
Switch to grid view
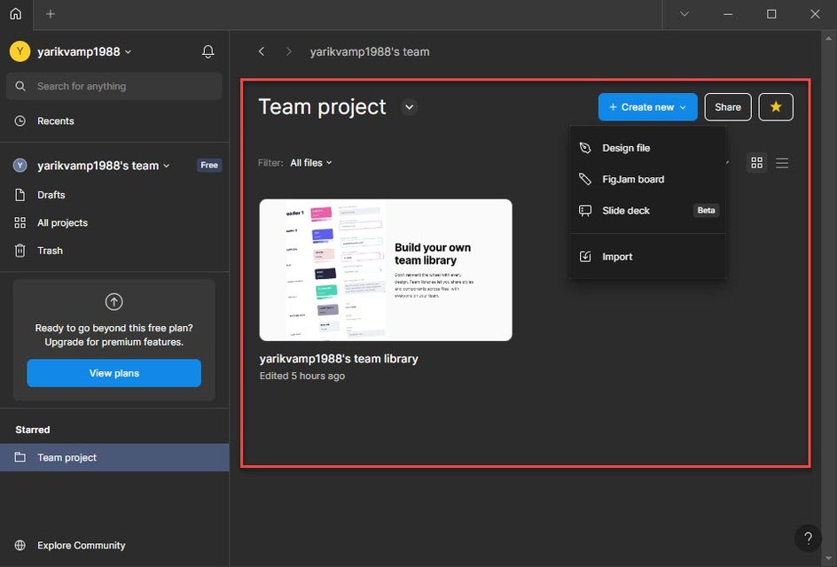pos(756,163)
